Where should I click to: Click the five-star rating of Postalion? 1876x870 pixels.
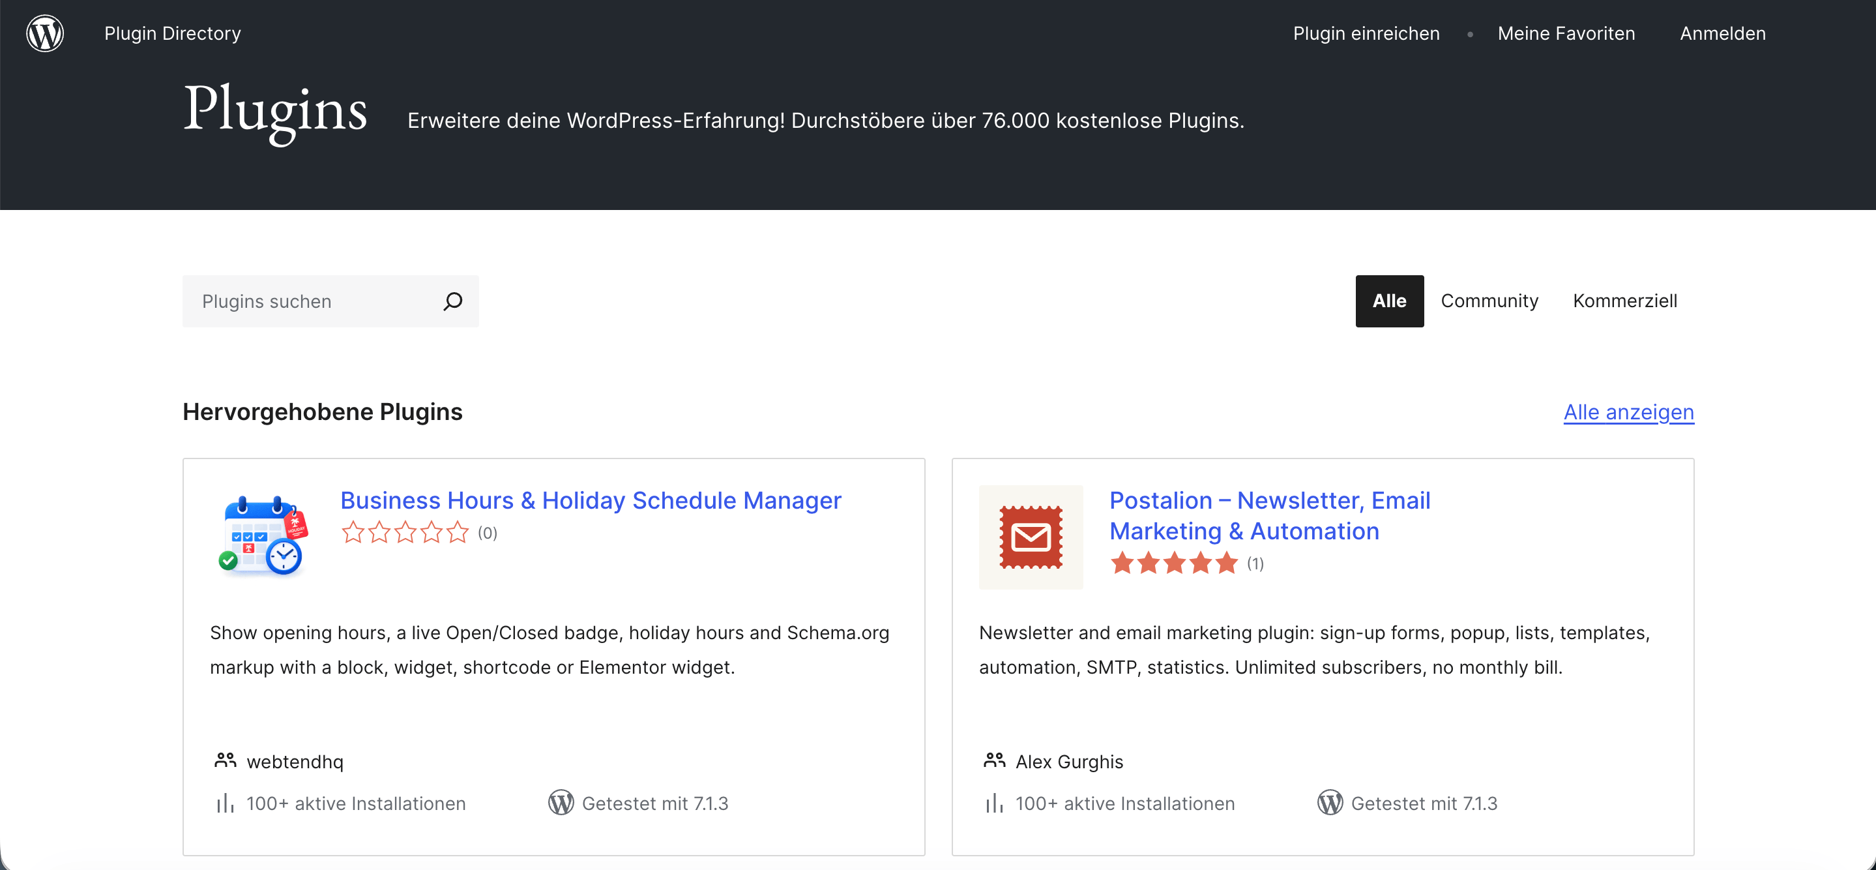pos(1174,563)
